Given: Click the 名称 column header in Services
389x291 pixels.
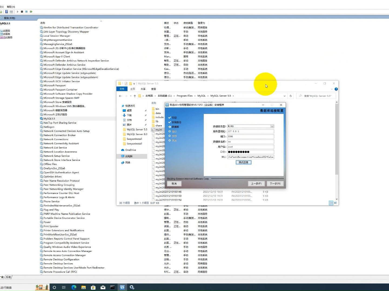Looking at the screenshot, I should point(43,23).
